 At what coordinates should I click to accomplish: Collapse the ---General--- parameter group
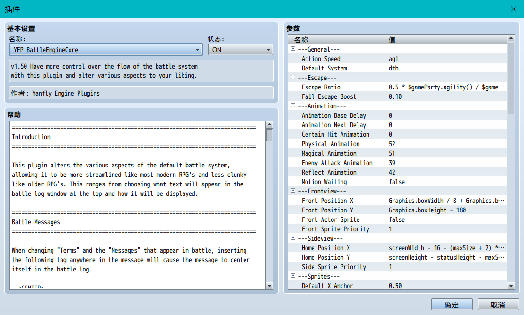pos(293,49)
